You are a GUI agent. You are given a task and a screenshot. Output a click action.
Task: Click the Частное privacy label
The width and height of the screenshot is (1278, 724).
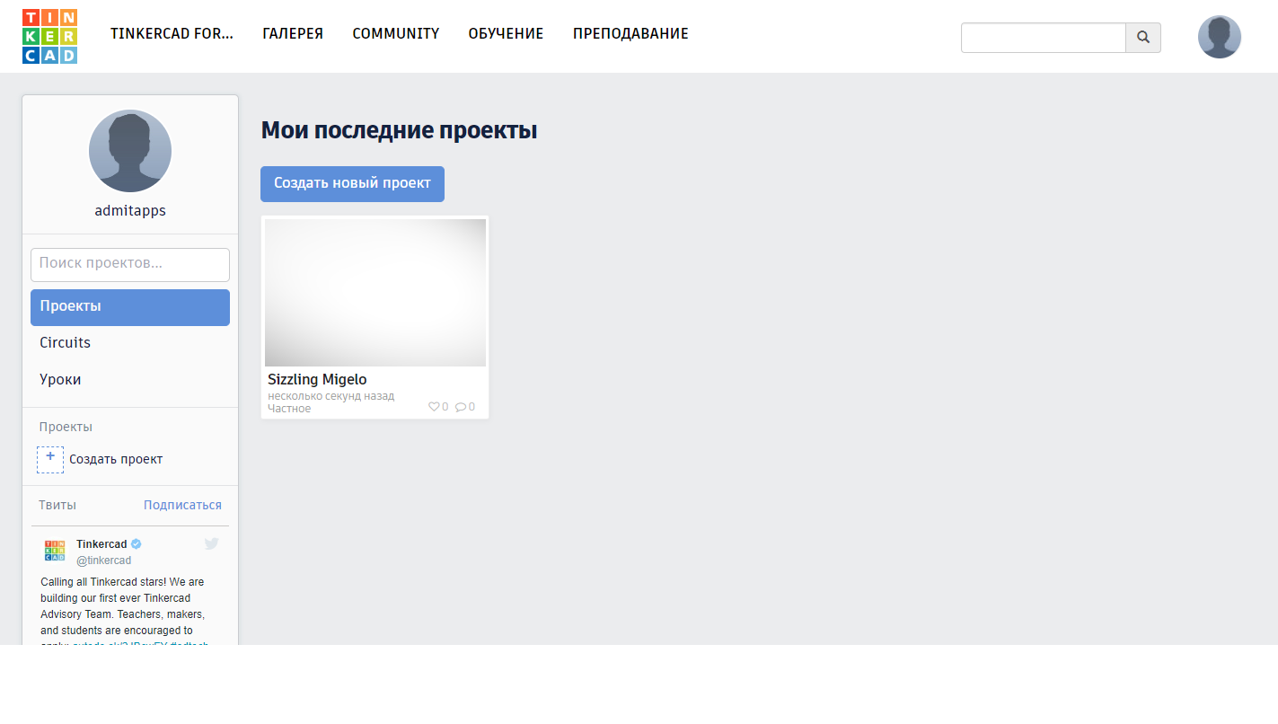289,409
